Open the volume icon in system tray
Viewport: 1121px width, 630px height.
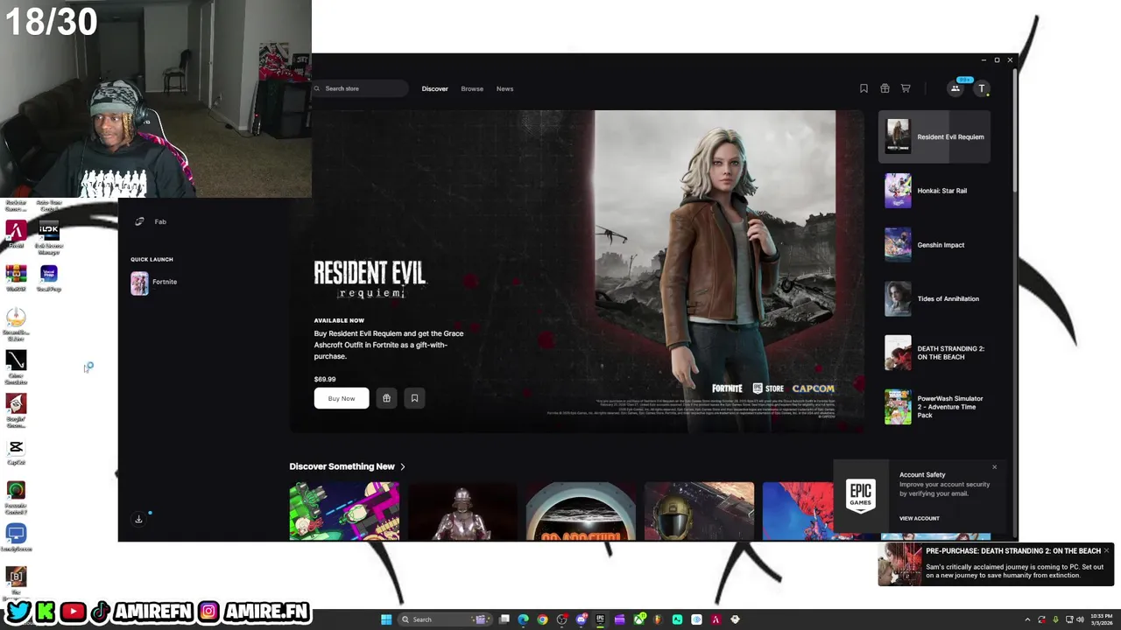click(1080, 619)
